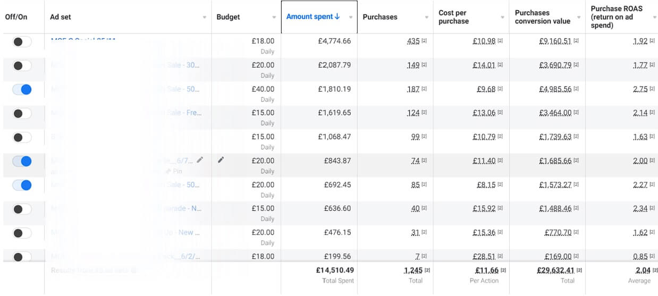Screen dimensions: 658x296
Task: Switch on the ad set that spent £636.60
Action: pos(22,209)
